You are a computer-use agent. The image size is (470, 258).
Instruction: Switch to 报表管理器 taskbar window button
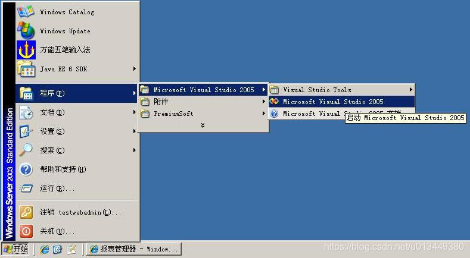click(x=134, y=249)
